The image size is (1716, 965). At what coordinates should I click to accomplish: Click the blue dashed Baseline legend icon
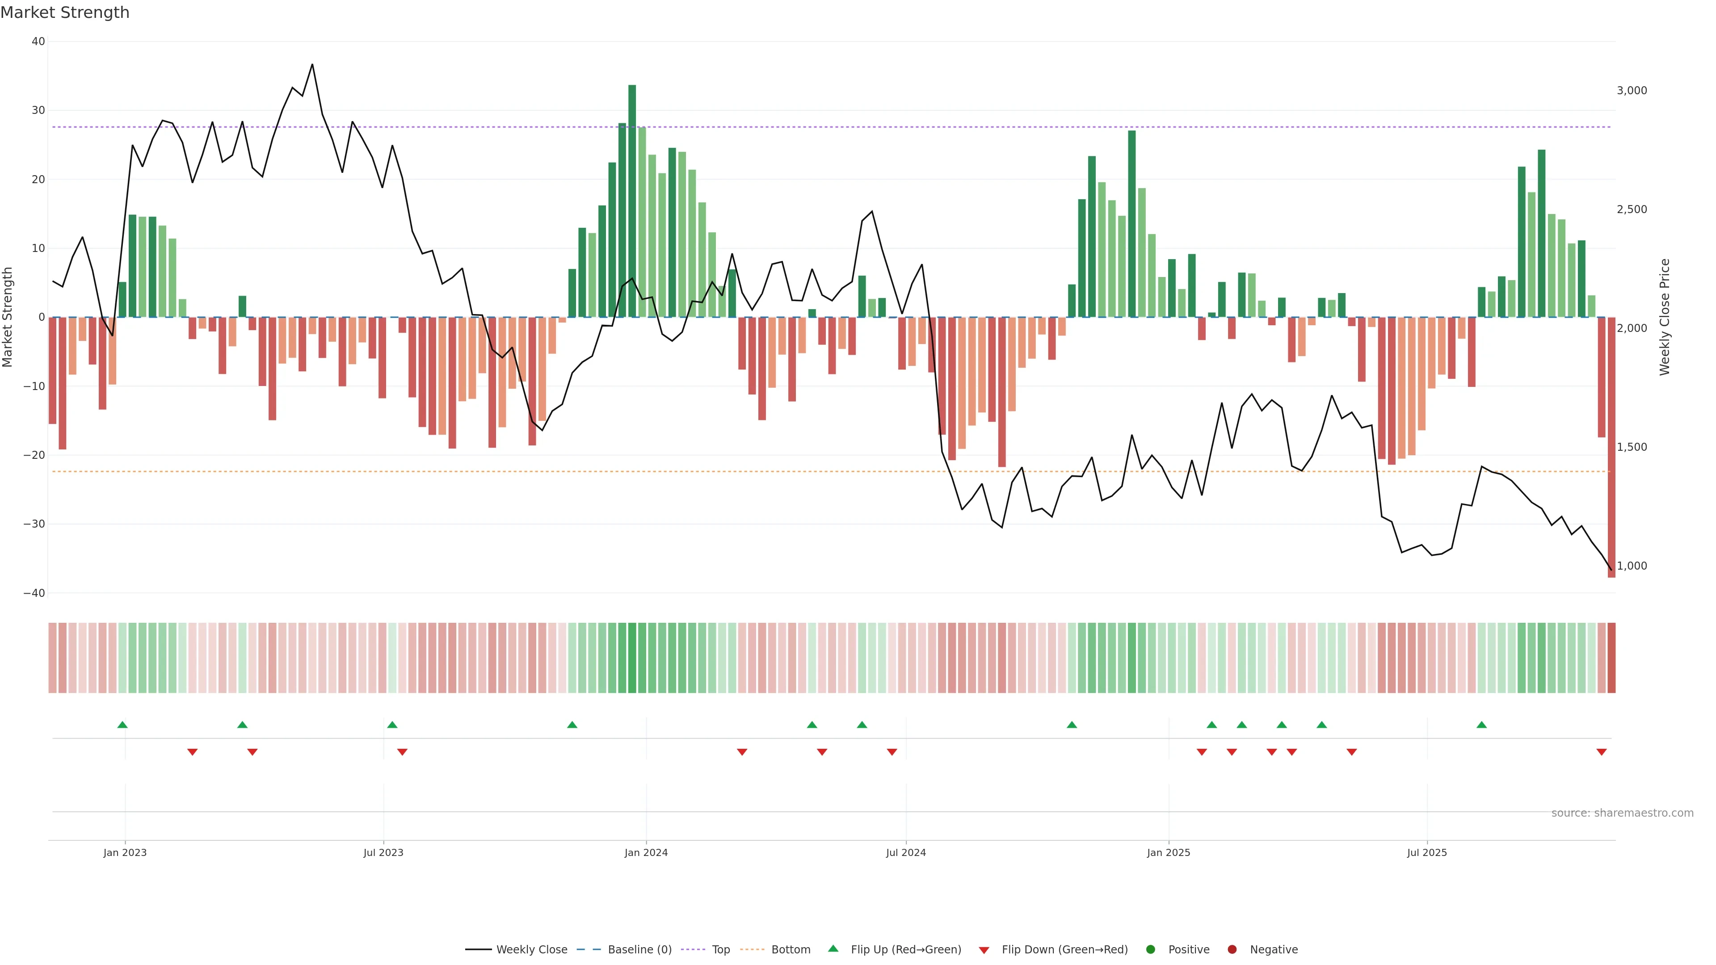pyautogui.click(x=588, y=949)
